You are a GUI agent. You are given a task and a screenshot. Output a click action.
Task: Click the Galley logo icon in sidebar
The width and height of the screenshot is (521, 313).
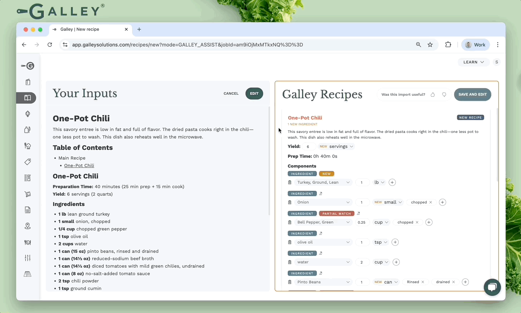(28, 66)
